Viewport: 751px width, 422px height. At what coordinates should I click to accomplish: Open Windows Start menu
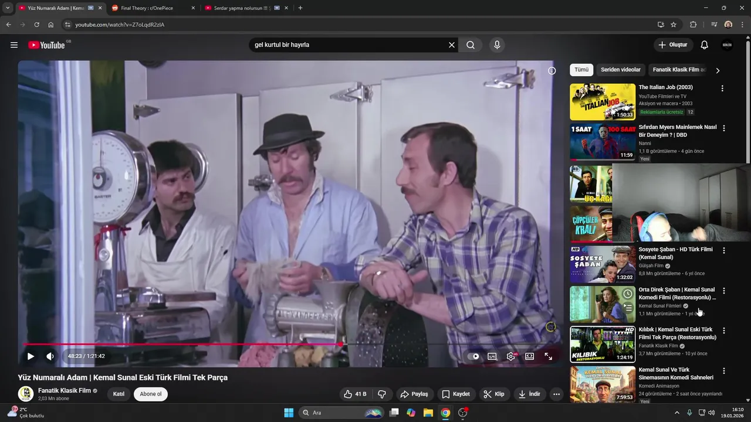[289, 413]
